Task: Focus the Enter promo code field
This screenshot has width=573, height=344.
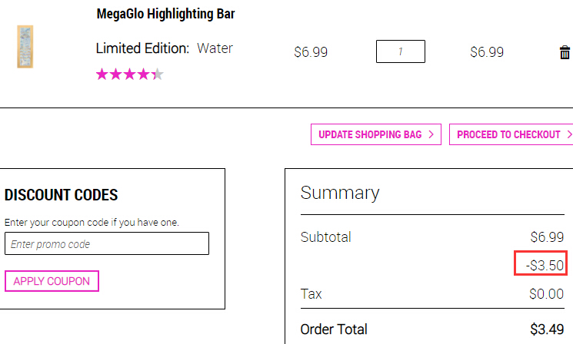Action: click(x=107, y=243)
